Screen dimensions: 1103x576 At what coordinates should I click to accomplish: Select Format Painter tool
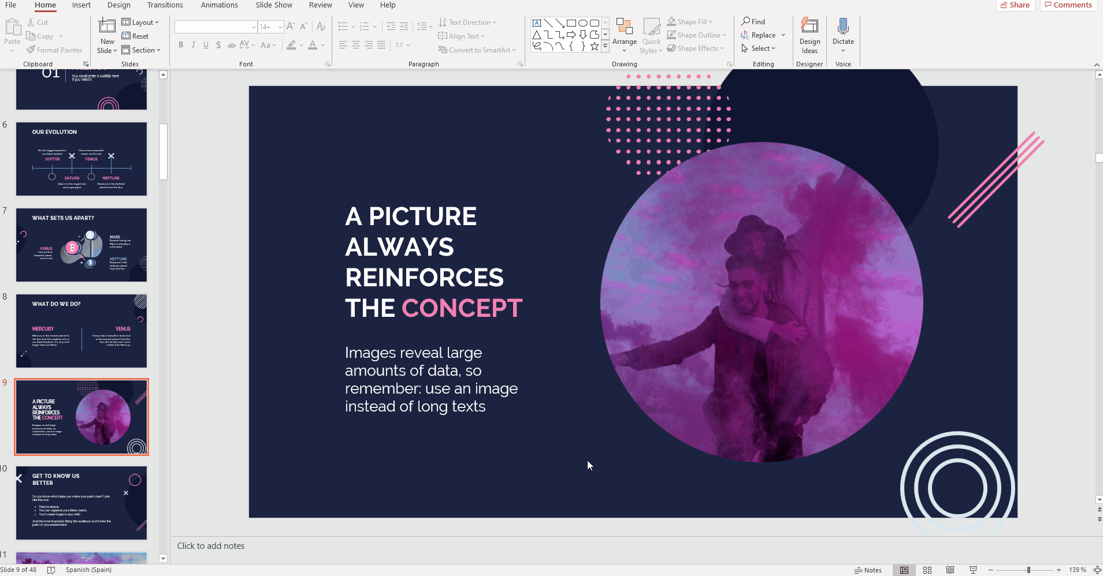[x=54, y=50]
